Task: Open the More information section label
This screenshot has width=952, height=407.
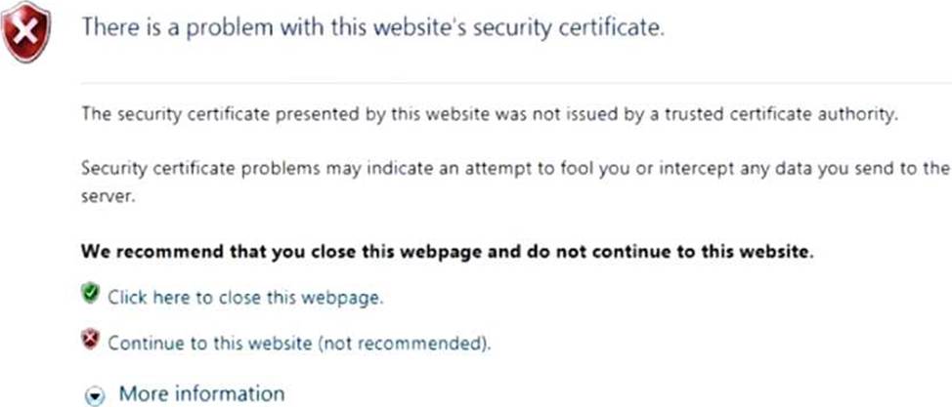Action: click(x=201, y=393)
